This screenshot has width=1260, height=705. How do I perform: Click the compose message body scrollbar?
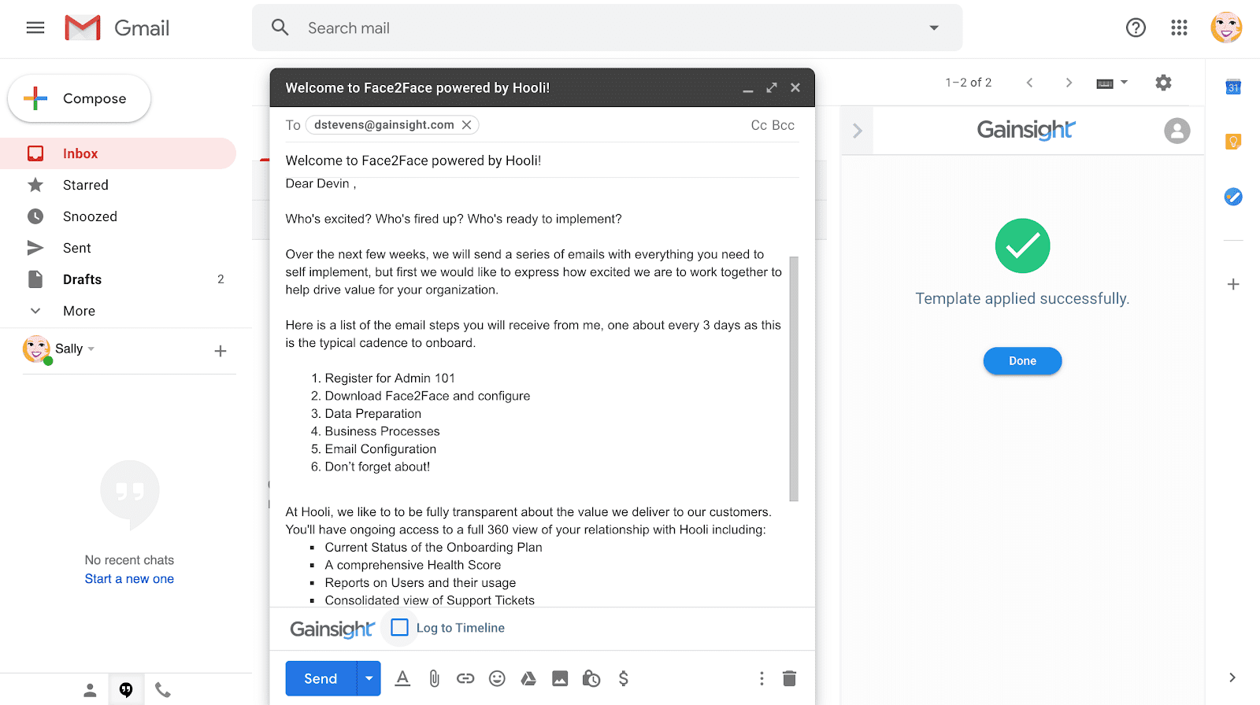(794, 378)
